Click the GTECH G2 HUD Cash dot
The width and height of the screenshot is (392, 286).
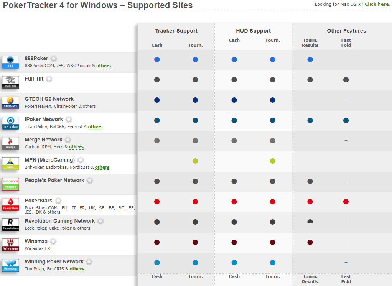pos(234,100)
